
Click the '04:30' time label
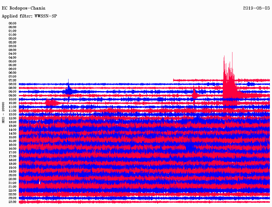(12, 58)
